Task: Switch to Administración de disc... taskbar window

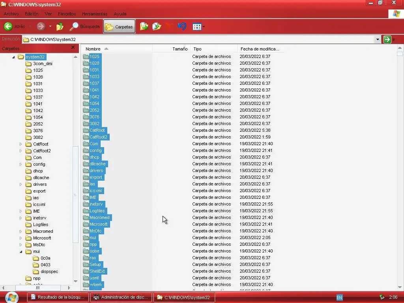Action: coord(121,297)
